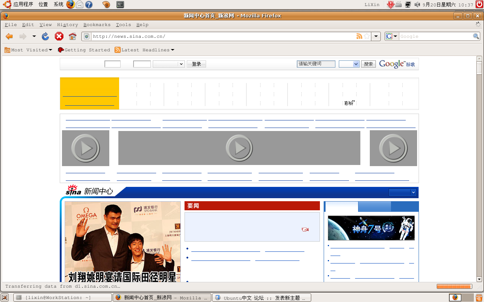Open the Bookmarks menu
The height and width of the screenshot is (302, 484).
[x=97, y=25]
